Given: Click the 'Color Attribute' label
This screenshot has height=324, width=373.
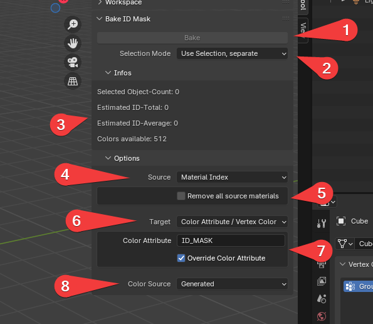Looking at the screenshot, I should 147,240.
